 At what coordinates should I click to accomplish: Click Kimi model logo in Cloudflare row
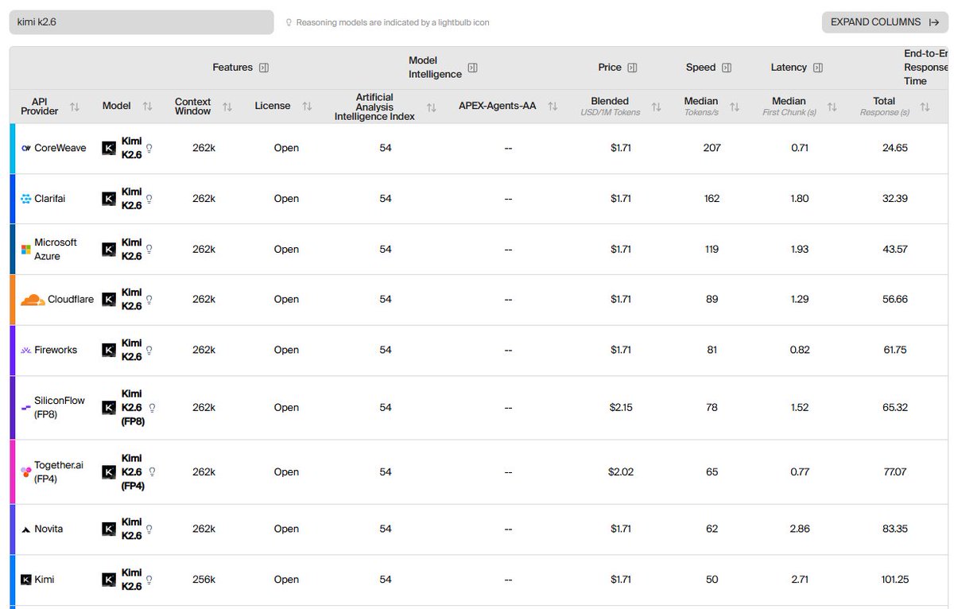pos(109,300)
